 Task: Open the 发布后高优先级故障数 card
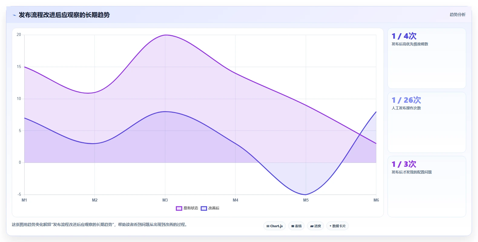pyautogui.click(x=427, y=58)
